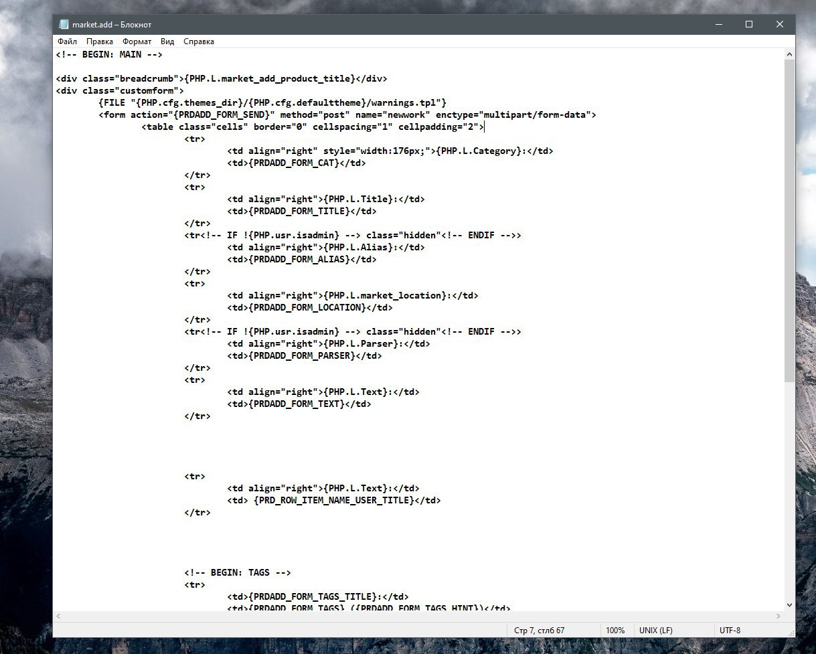Click the {PRDADD_FORM_LOCATION} line
The height and width of the screenshot is (654, 816).
pyautogui.click(x=310, y=307)
